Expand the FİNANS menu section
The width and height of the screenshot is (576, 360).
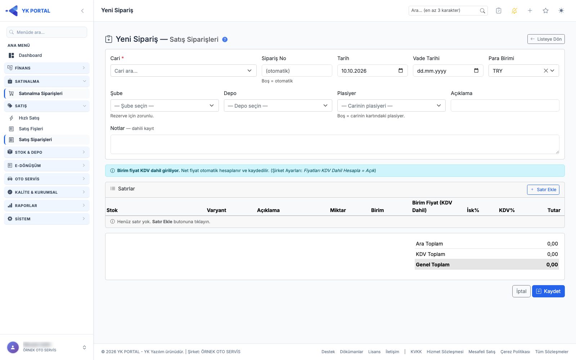pyautogui.click(x=47, y=68)
